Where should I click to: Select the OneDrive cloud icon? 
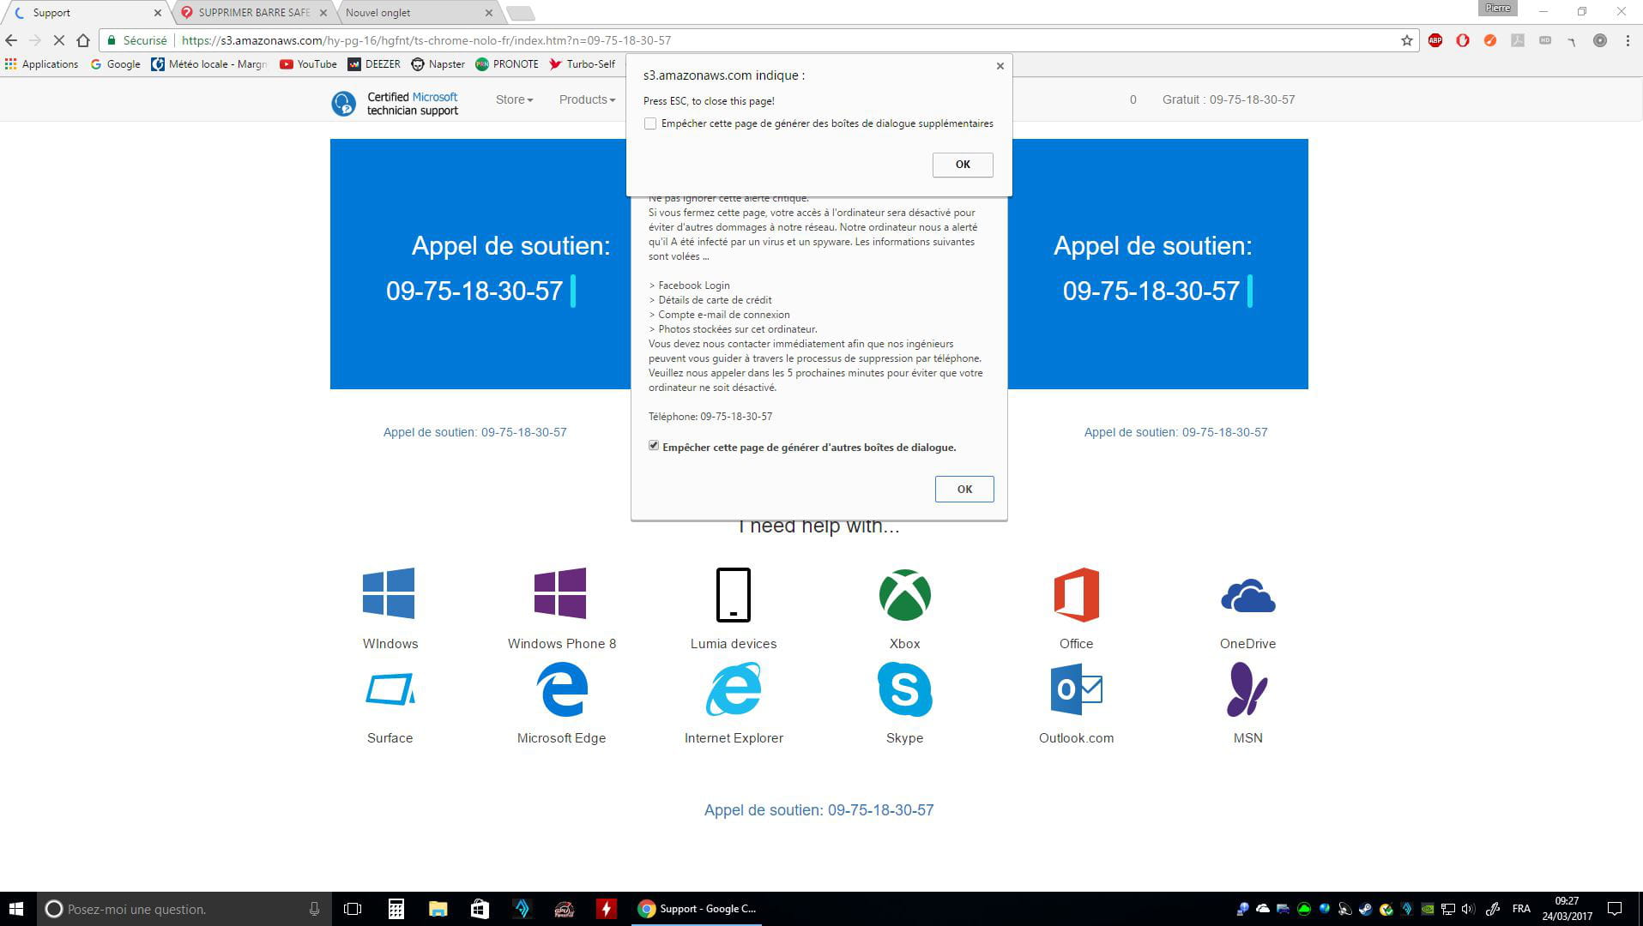[1248, 596]
